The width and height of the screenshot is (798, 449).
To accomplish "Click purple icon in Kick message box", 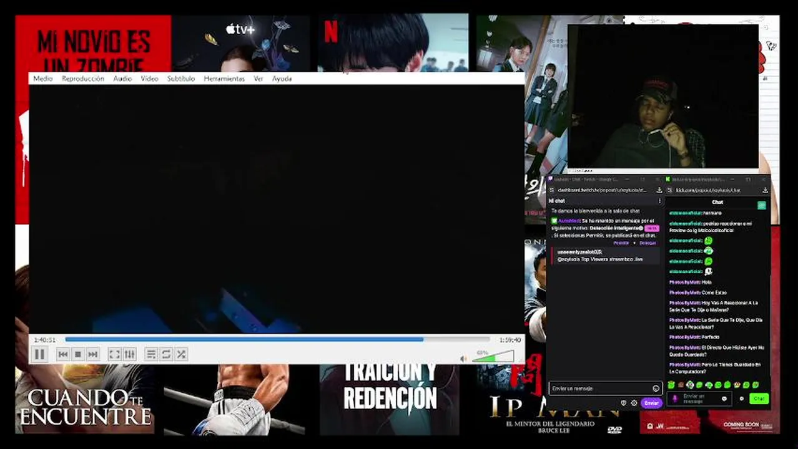I will pyautogui.click(x=674, y=398).
